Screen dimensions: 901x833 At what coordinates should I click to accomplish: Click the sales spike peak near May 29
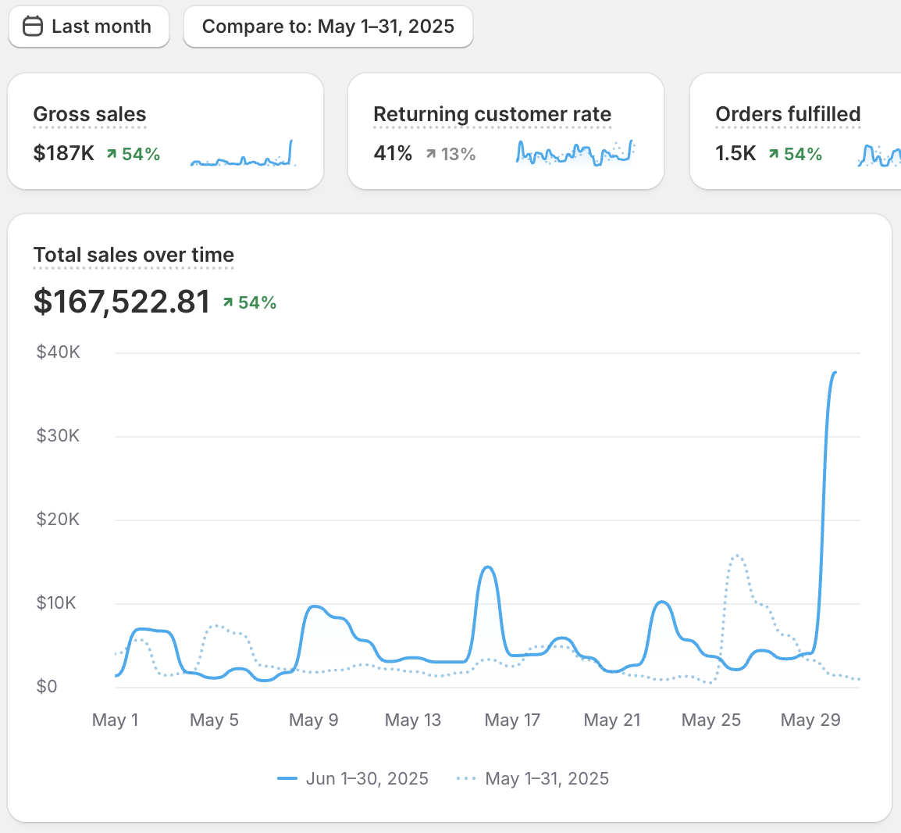click(835, 373)
